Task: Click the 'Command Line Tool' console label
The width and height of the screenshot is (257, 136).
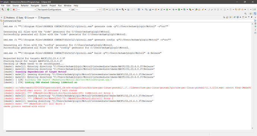Action: (12, 21)
